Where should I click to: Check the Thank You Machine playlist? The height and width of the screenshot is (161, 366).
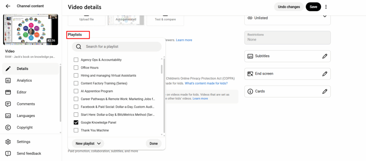pos(76,130)
